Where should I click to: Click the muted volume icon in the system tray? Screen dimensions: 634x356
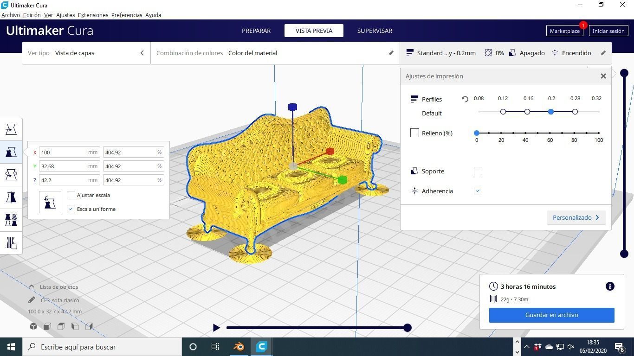tap(571, 347)
